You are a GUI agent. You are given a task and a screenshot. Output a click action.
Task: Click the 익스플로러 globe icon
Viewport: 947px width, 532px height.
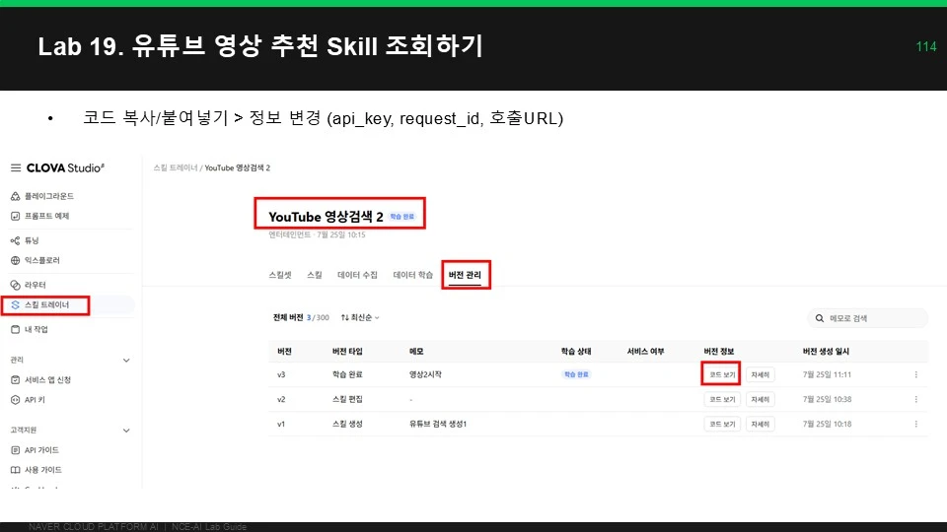pos(16,260)
